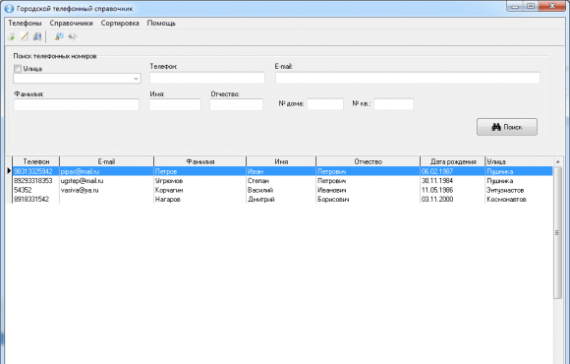570x364 pixels.
Task: Expand the Улица street dropdown list
Action: pyautogui.click(x=136, y=79)
